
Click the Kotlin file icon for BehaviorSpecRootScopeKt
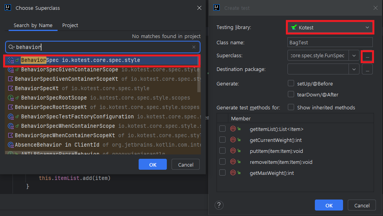(11, 107)
